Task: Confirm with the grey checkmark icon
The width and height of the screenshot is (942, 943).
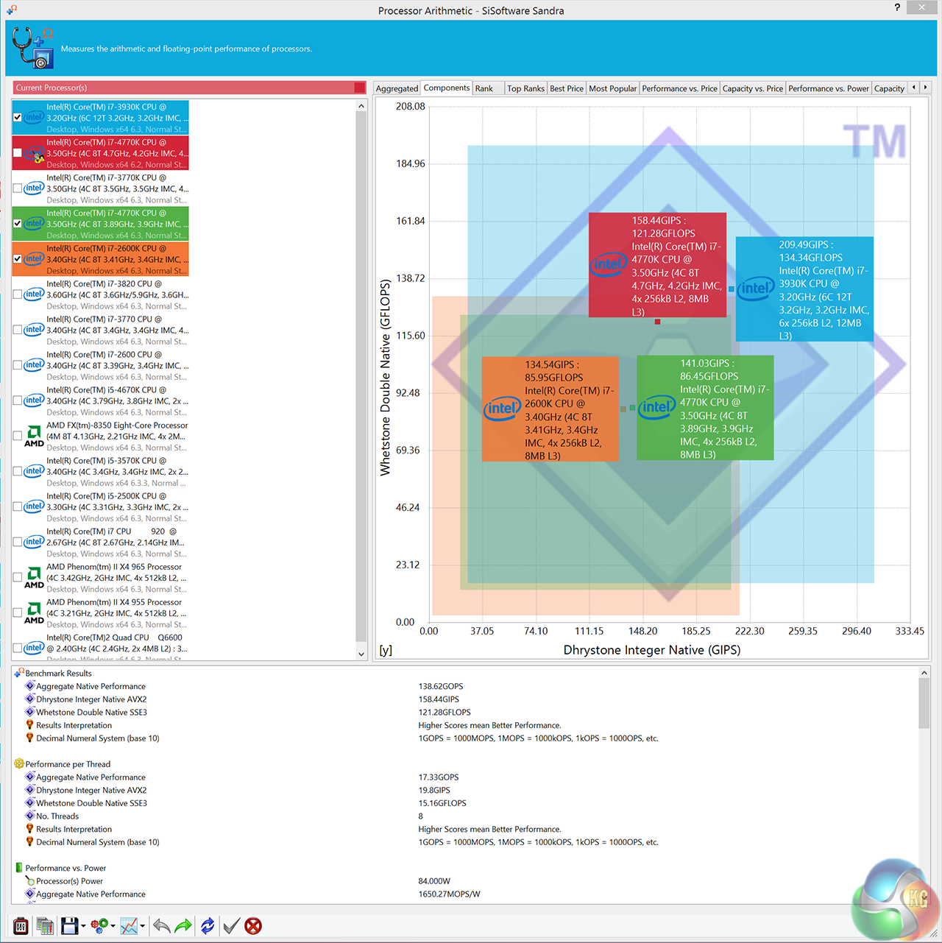Action: (231, 926)
